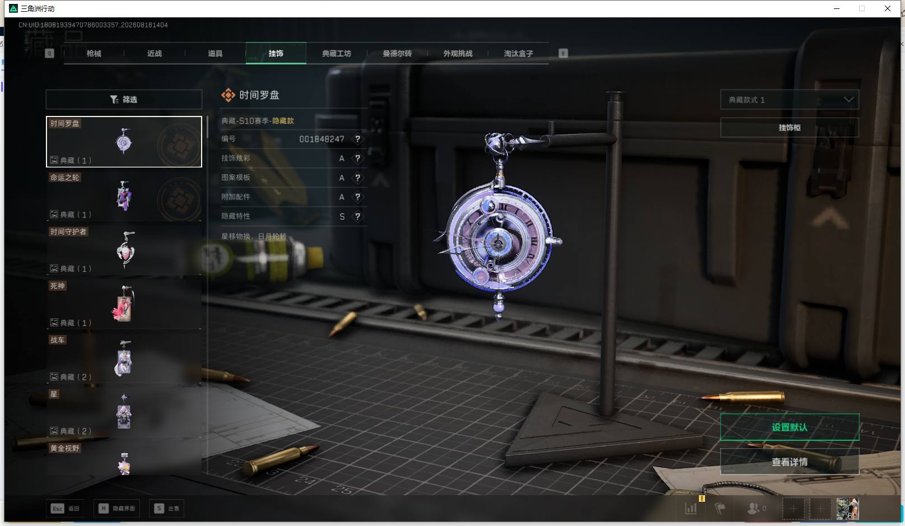
Task: Click the collection icon on 战车 card
Action: point(54,377)
